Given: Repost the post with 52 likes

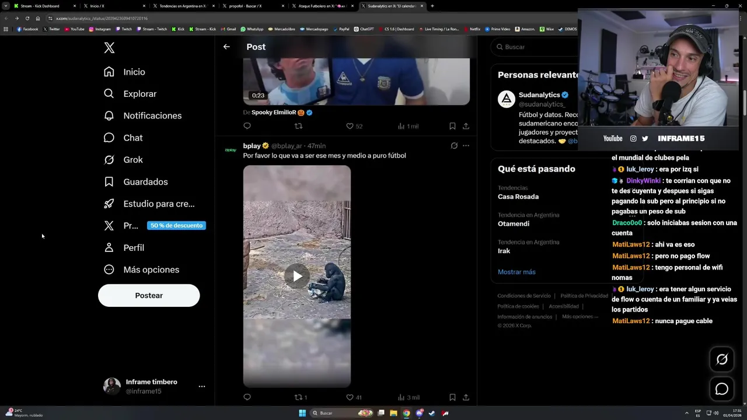Looking at the screenshot, I should [x=298, y=126].
